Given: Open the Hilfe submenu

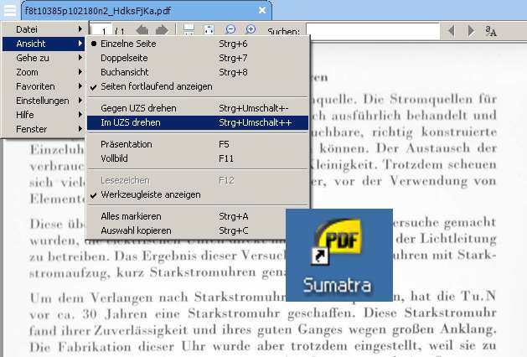Looking at the screenshot, I should pos(44,115).
